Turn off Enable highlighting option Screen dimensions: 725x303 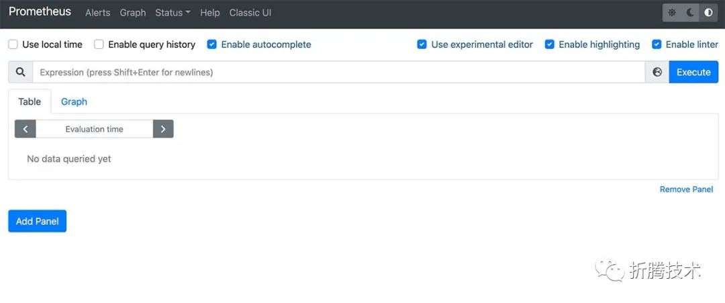point(549,44)
